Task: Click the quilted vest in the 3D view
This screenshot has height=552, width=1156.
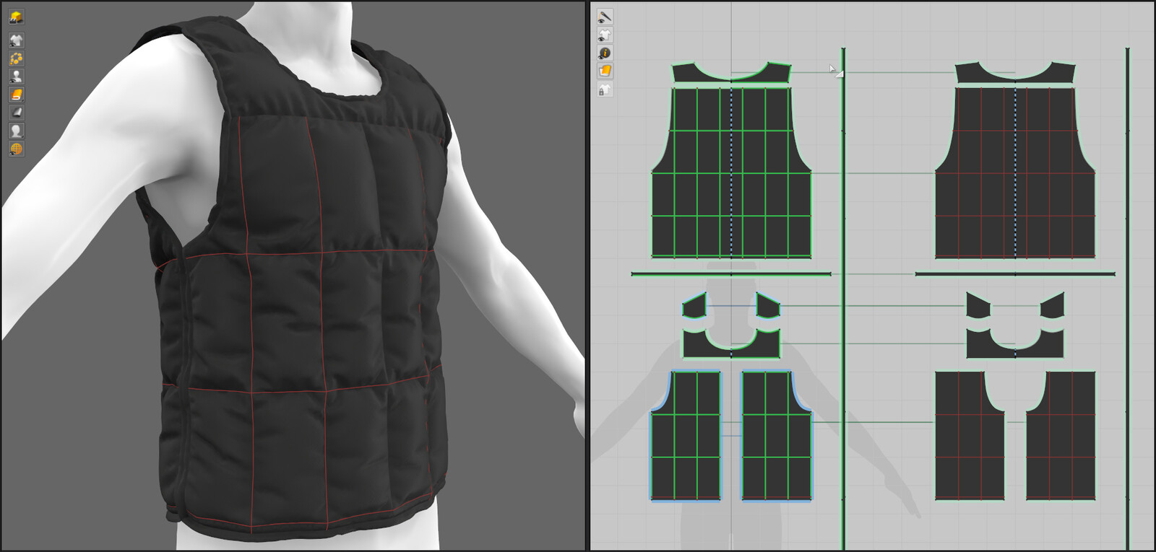Action: click(303, 289)
